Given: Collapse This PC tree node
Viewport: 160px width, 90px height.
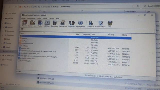Looking at the screenshot, I should (x=3, y=23).
